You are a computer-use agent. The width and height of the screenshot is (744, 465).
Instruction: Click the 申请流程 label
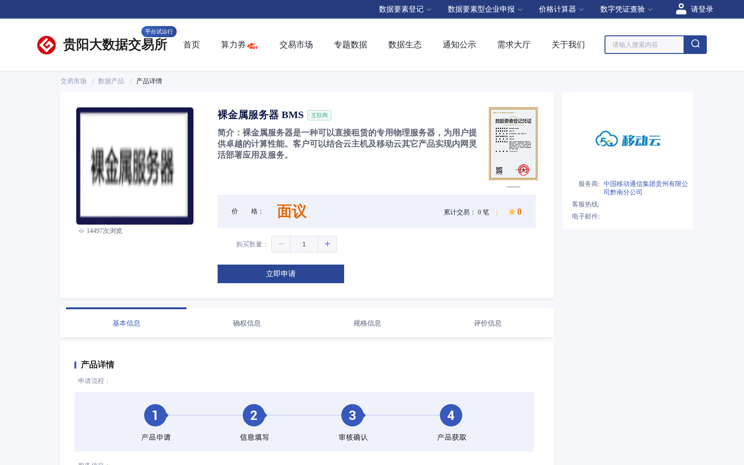point(94,381)
